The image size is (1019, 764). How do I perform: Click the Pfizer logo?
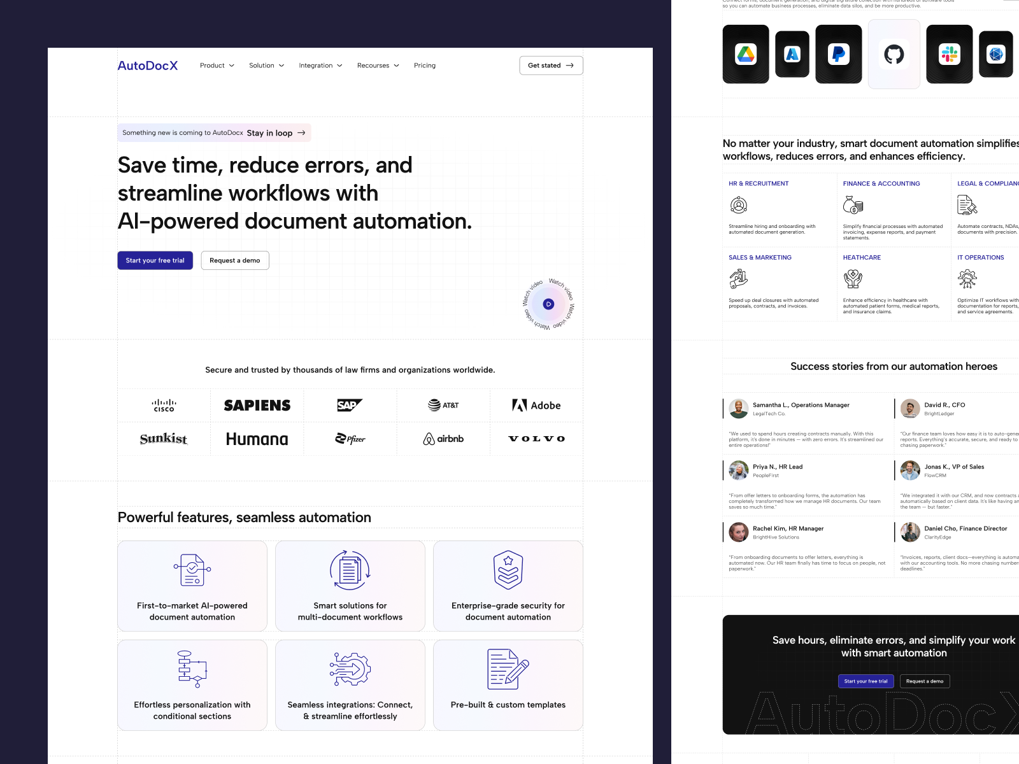tap(350, 439)
